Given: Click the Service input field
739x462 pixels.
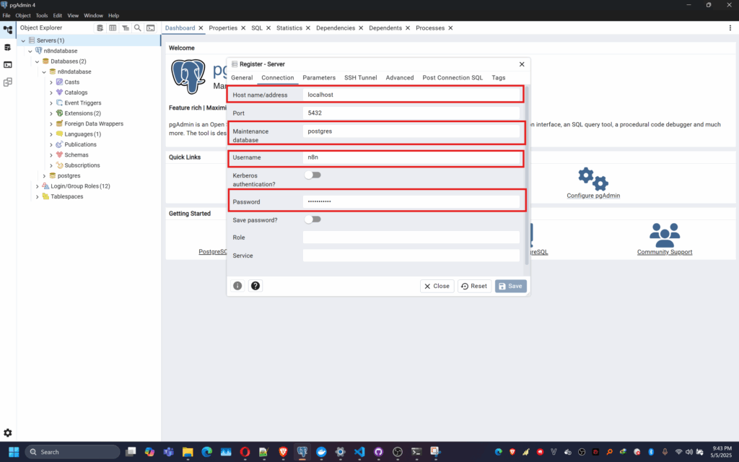Looking at the screenshot, I should (x=411, y=256).
